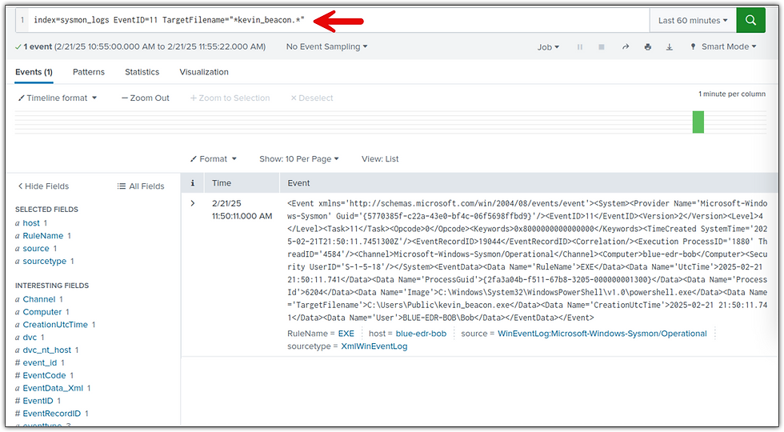Screen dimensions: 784x432
Task: Change Show: 10 Per Page setting
Action: point(299,159)
